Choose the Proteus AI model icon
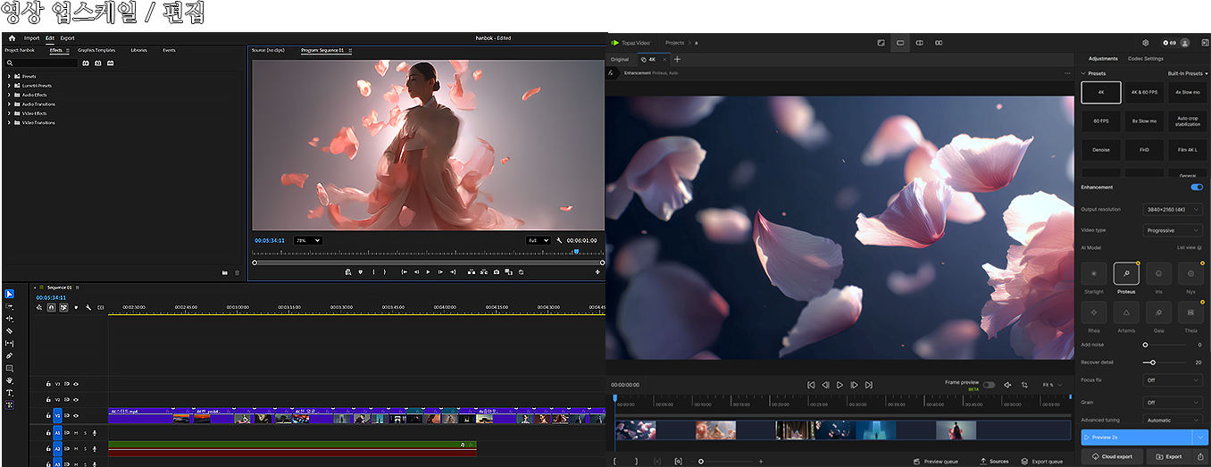 point(1126,274)
